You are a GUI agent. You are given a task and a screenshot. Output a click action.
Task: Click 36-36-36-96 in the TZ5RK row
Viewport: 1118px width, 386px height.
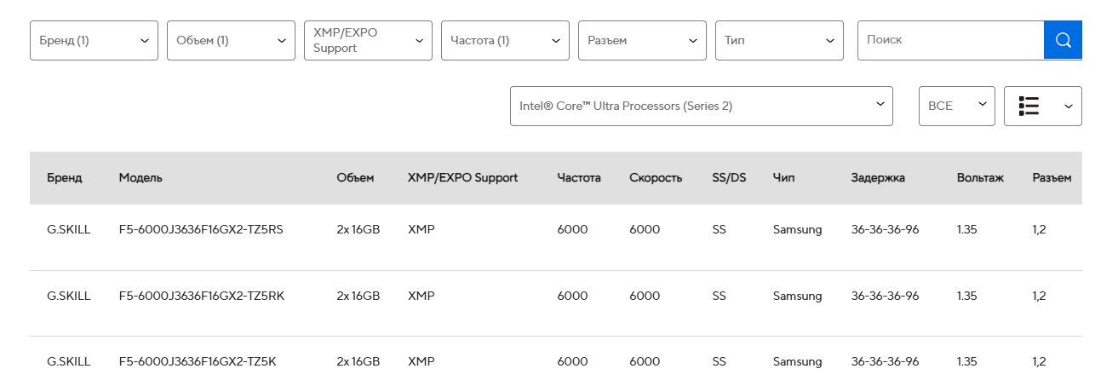click(x=885, y=296)
